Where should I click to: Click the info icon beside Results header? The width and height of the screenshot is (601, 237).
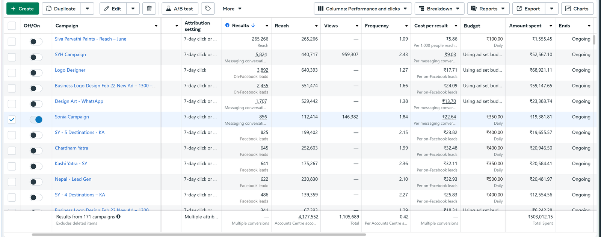coord(227,25)
